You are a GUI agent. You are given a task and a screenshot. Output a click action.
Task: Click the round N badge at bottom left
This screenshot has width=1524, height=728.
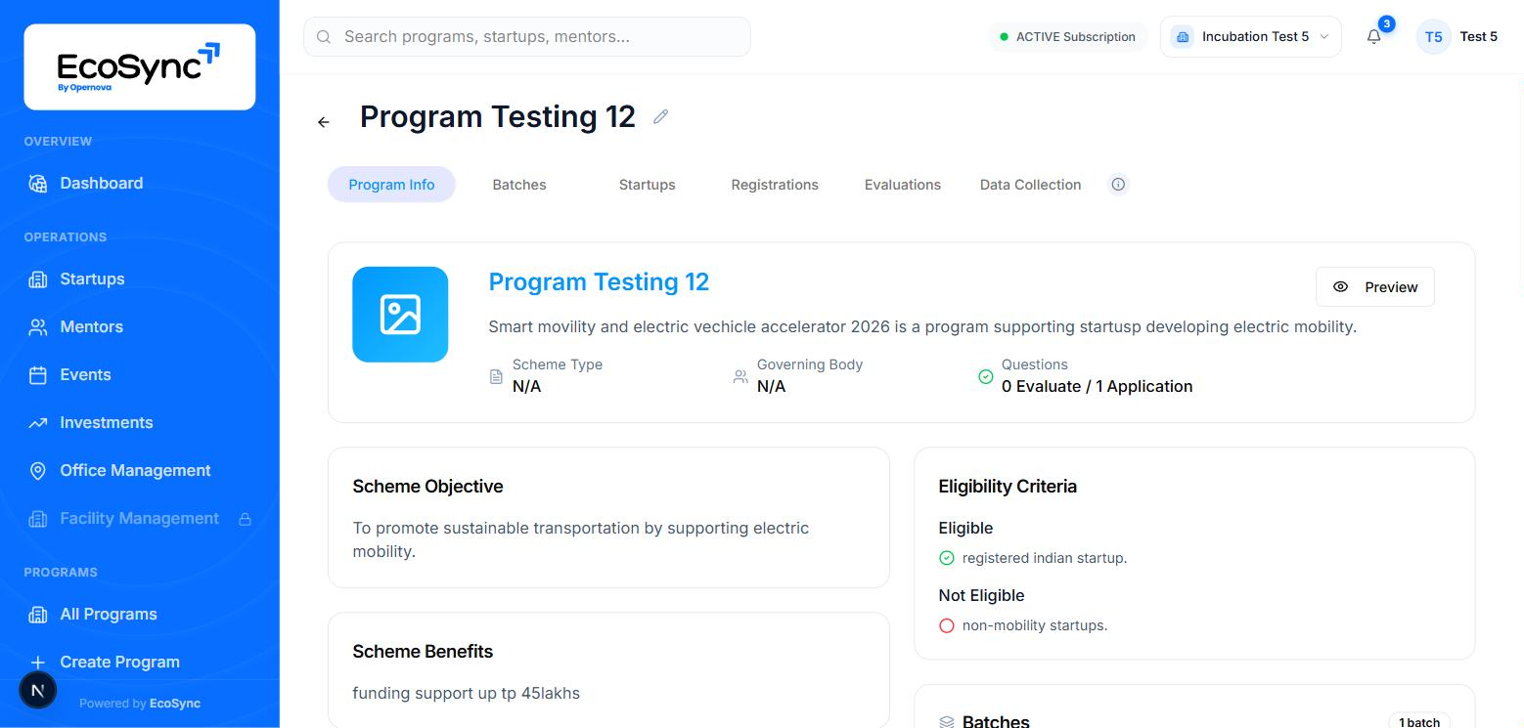pos(38,690)
